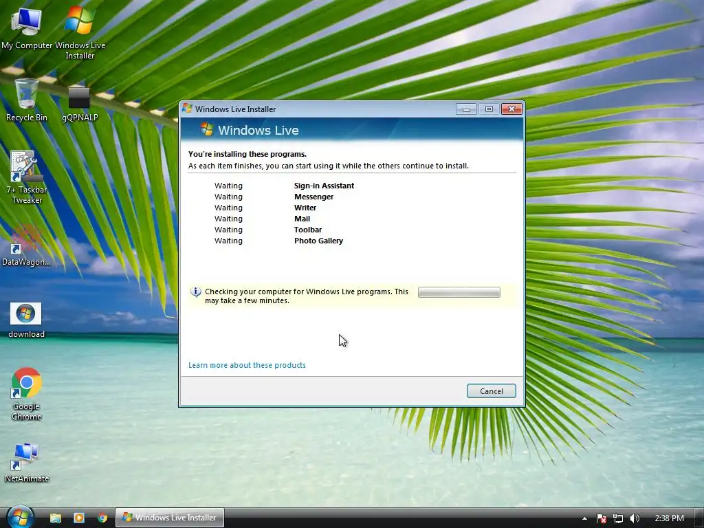Show hidden system tray icons
Image resolution: width=704 pixels, height=528 pixels.
point(584,518)
